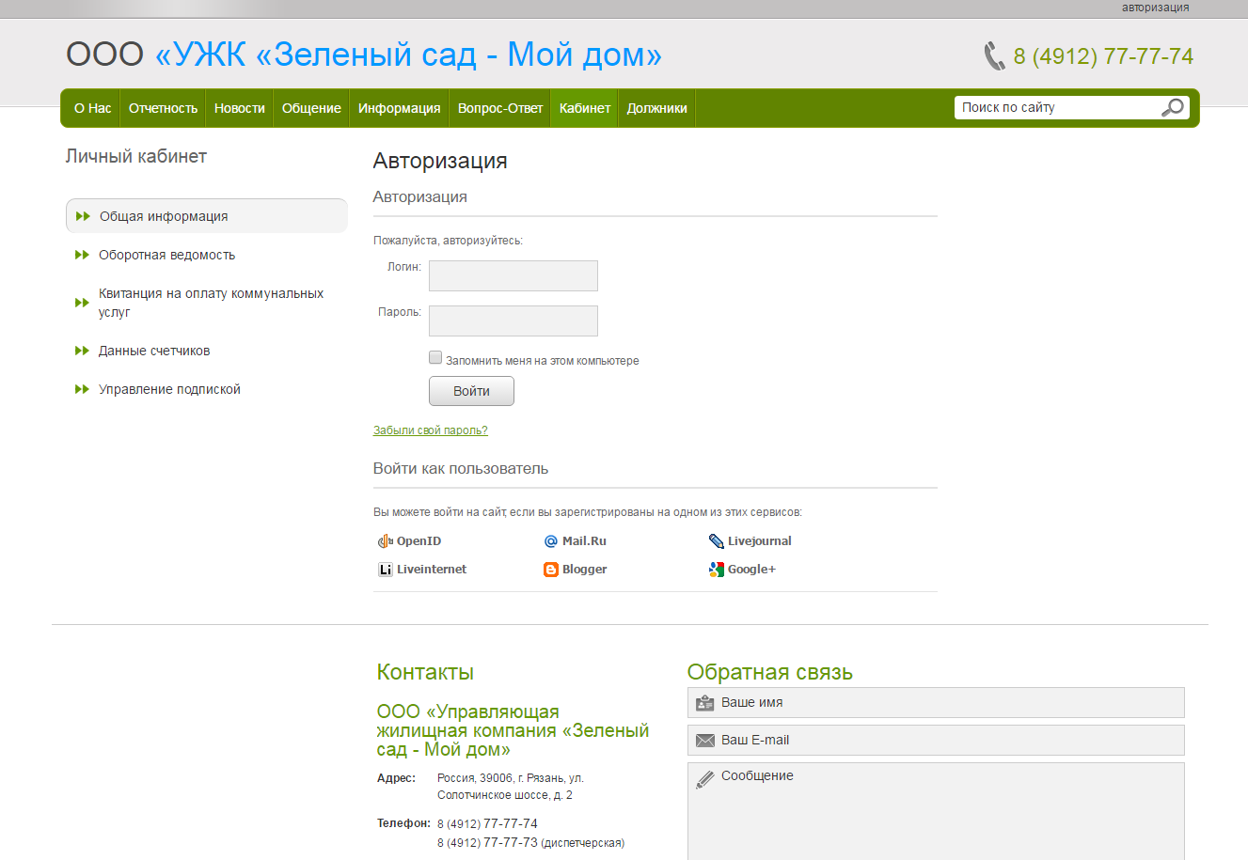Open the Общение menu item

(x=311, y=108)
